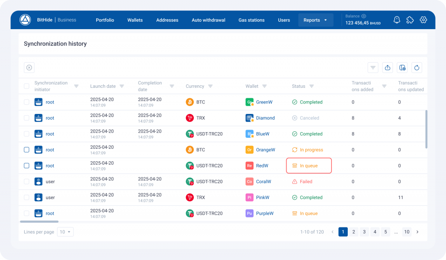This screenshot has height=260, width=446.
Task: Check the GreenW row checkbox
Action: pos(27,102)
